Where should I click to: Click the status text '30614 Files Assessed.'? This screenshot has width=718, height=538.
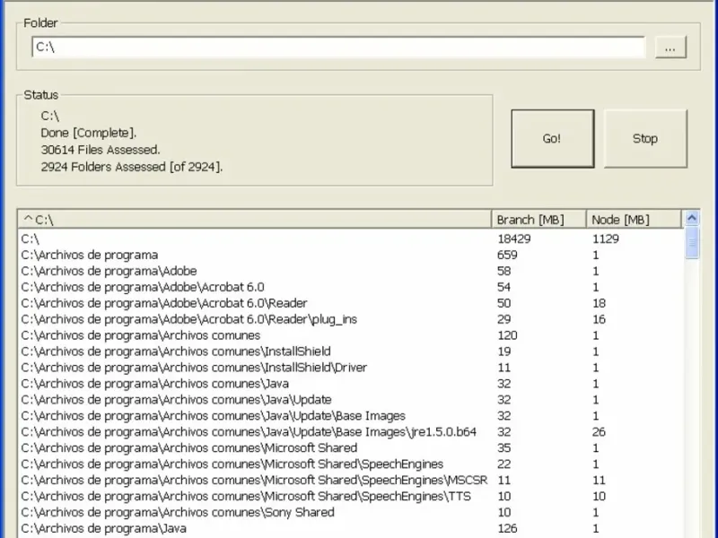(x=101, y=150)
